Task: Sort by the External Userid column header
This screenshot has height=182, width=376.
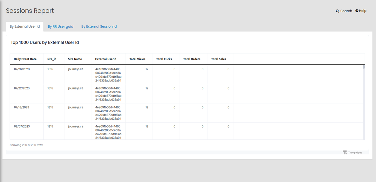Action: (x=106, y=59)
